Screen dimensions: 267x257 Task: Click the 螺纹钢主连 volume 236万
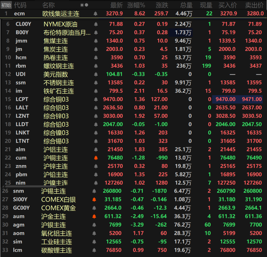pyautogui.click(x=184, y=66)
